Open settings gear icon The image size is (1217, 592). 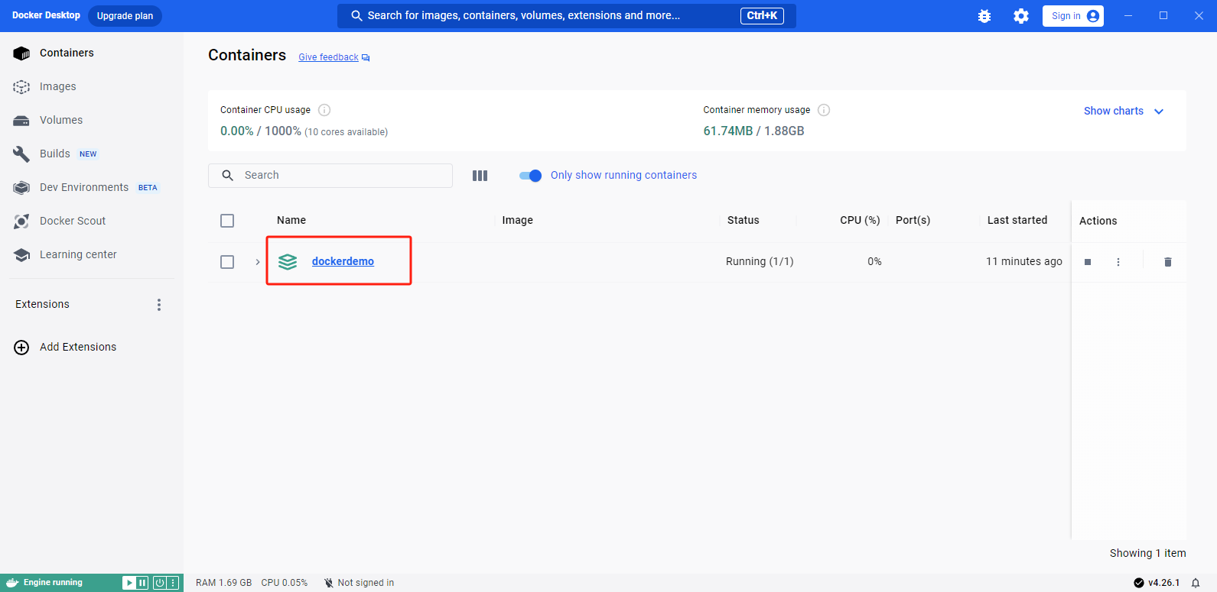pyautogui.click(x=1021, y=16)
